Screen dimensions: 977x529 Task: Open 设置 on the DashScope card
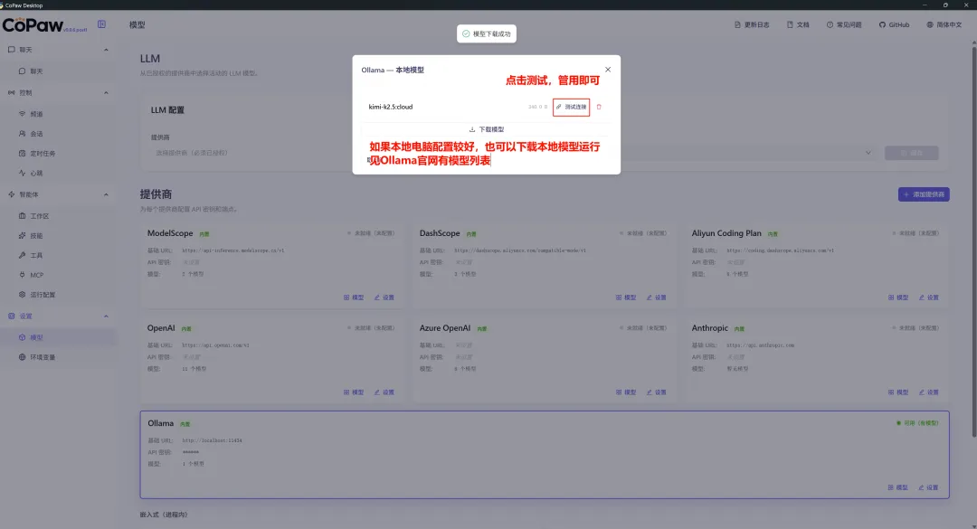point(657,298)
